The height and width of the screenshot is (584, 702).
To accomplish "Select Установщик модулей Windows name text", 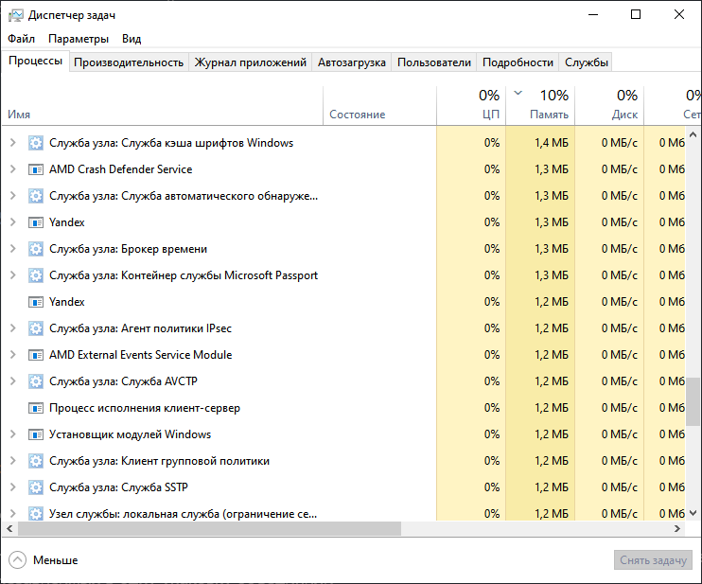I will click(130, 434).
